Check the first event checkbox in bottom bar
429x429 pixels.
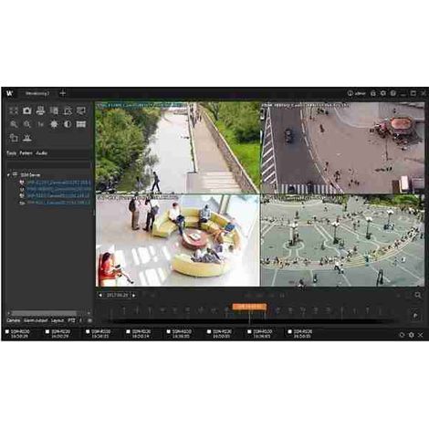7,331
